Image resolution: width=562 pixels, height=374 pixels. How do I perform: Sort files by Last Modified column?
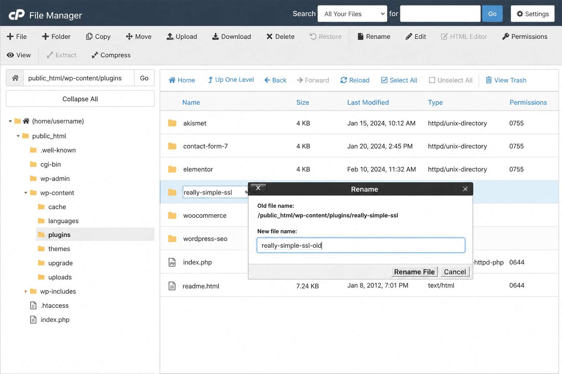[368, 102]
